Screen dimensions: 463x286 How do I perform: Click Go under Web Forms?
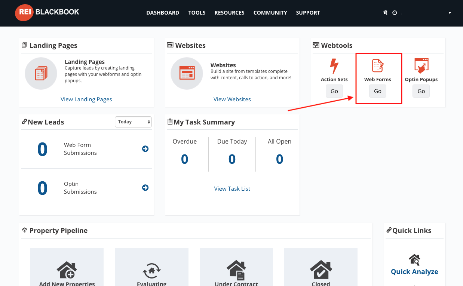click(x=378, y=91)
